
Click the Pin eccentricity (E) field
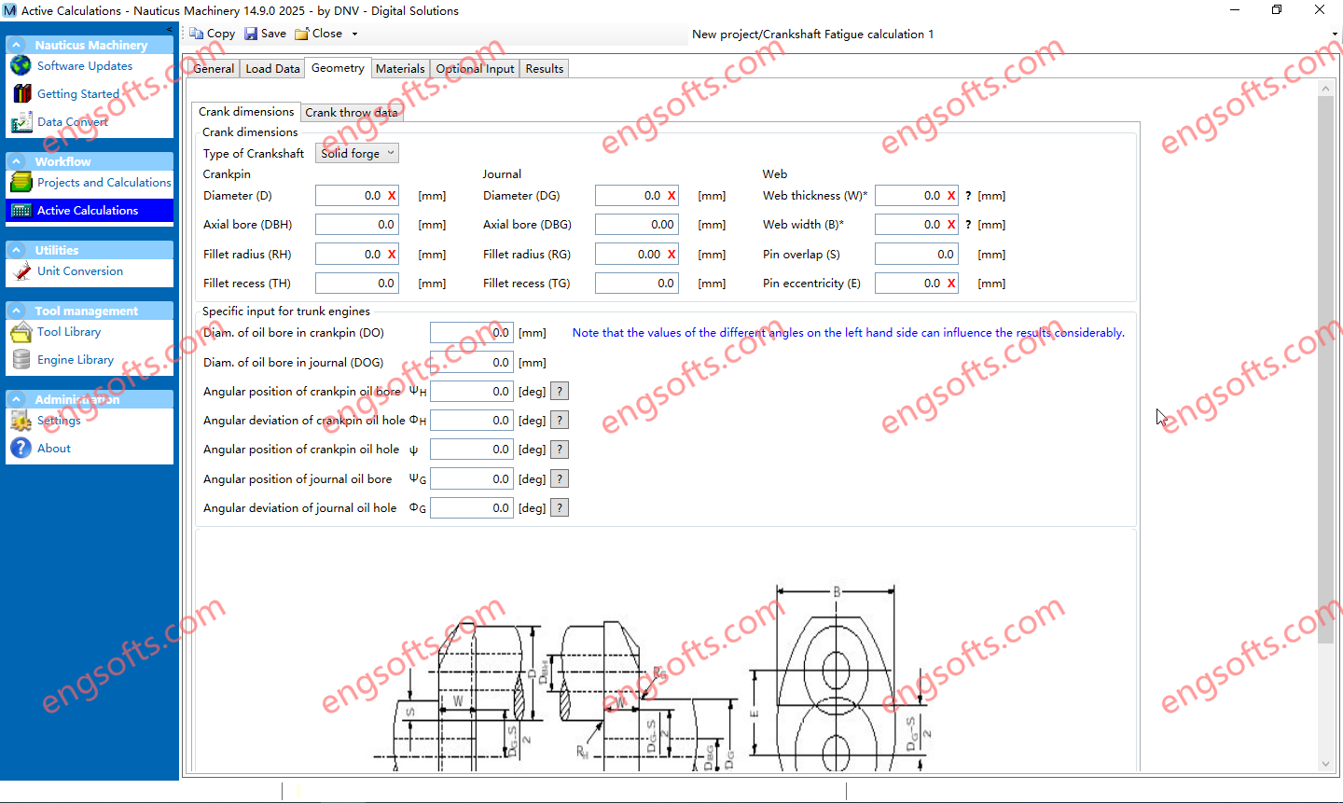(917, 284)
